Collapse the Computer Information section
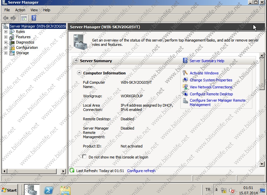The image size is (267, 195). pyautogui.click(x=79, y=73)
